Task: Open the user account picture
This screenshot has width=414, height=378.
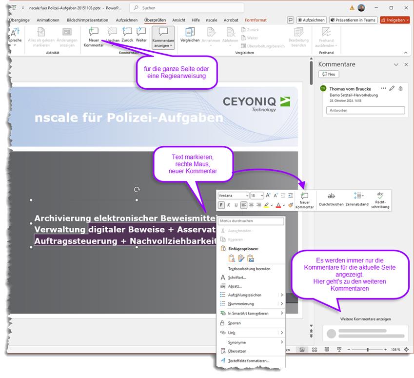Action: [x=361, y=8]
